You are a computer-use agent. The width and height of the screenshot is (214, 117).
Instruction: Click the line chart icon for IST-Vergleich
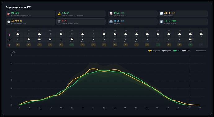click(111, 14)
